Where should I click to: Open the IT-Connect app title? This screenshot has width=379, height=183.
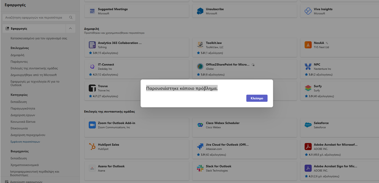[x=106, y=65]
